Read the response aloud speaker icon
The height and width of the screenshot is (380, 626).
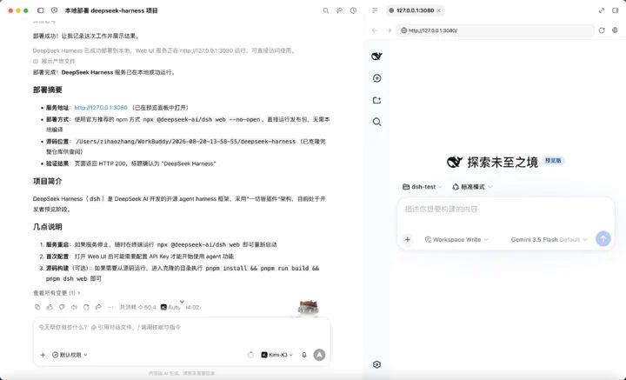point(74,307)
